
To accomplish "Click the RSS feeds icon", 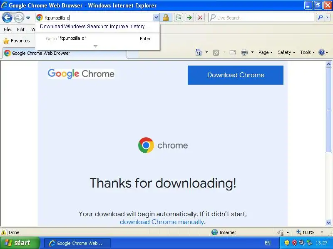I will 216,53.
